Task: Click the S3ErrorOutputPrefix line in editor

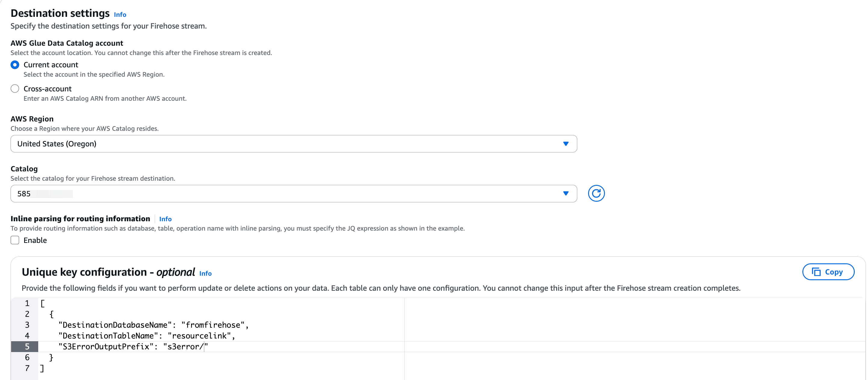Action: pos(133,346)
